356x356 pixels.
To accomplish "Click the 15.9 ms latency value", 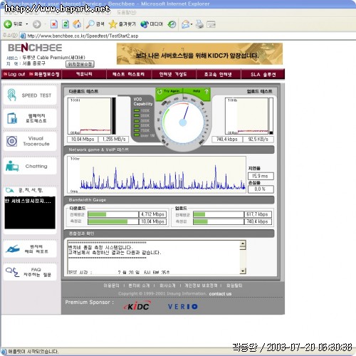I will [261, 176].
